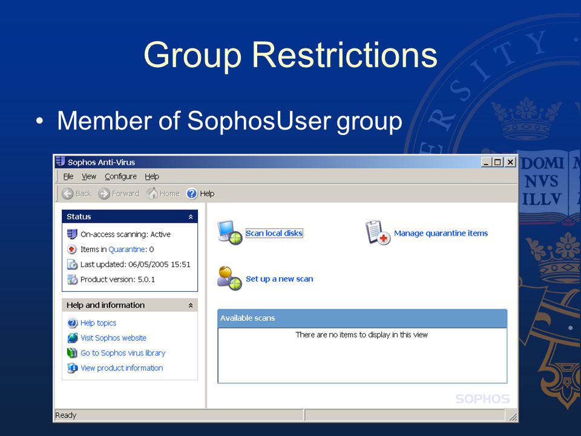Open Go to Sophos virus library link
The width and height of the screenshot is (581, 436).
point(123,353)
